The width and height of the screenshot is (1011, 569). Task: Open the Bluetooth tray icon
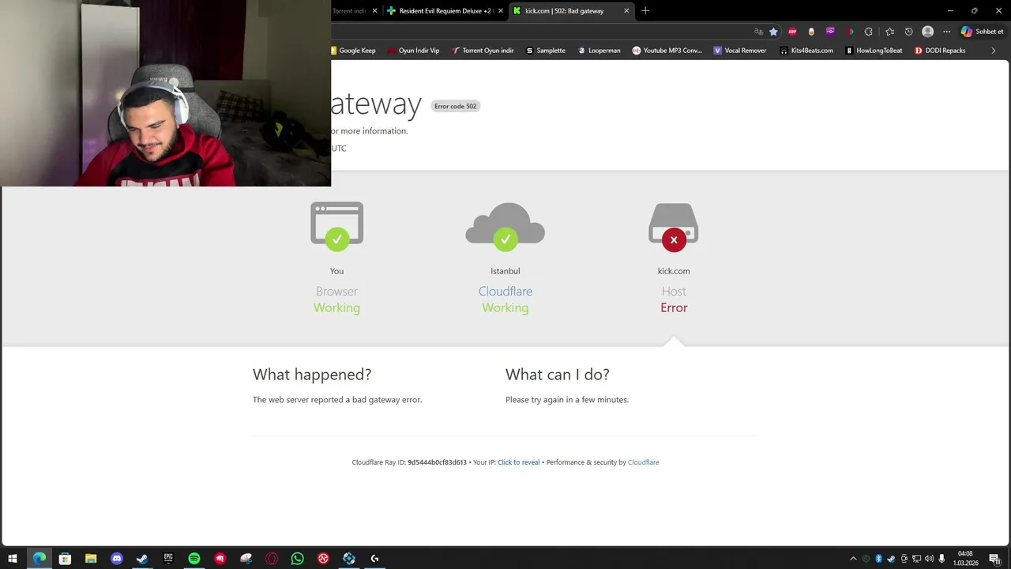tap(878, 559)
